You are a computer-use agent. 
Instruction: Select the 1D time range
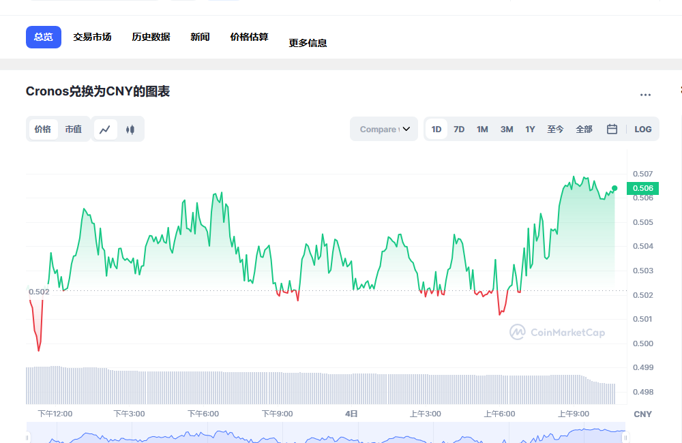coord(436,129)
